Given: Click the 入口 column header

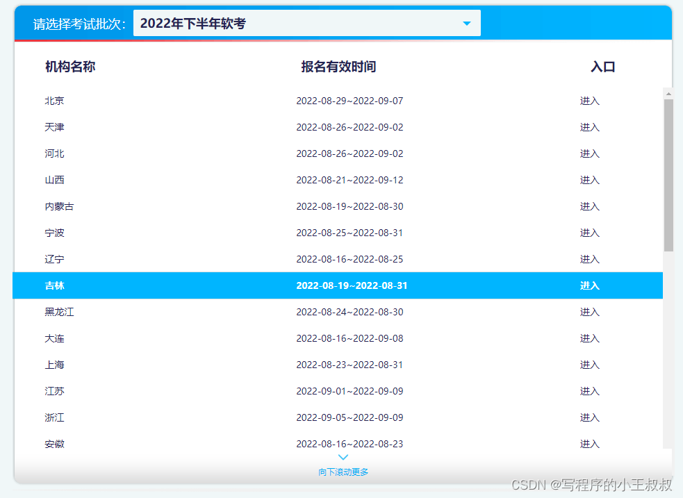Looking at the screenshot, I should pyautogui.click(x=603, y=67).
